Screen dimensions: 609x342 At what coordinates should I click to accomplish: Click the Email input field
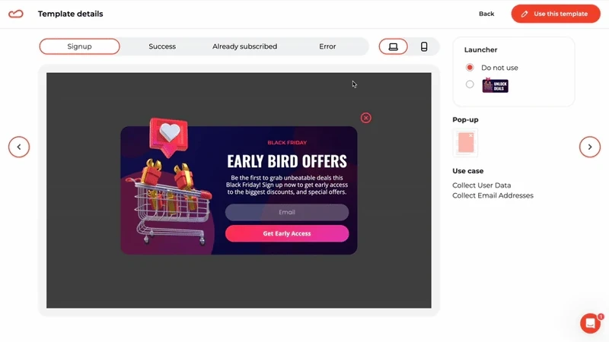pos(287,213)
